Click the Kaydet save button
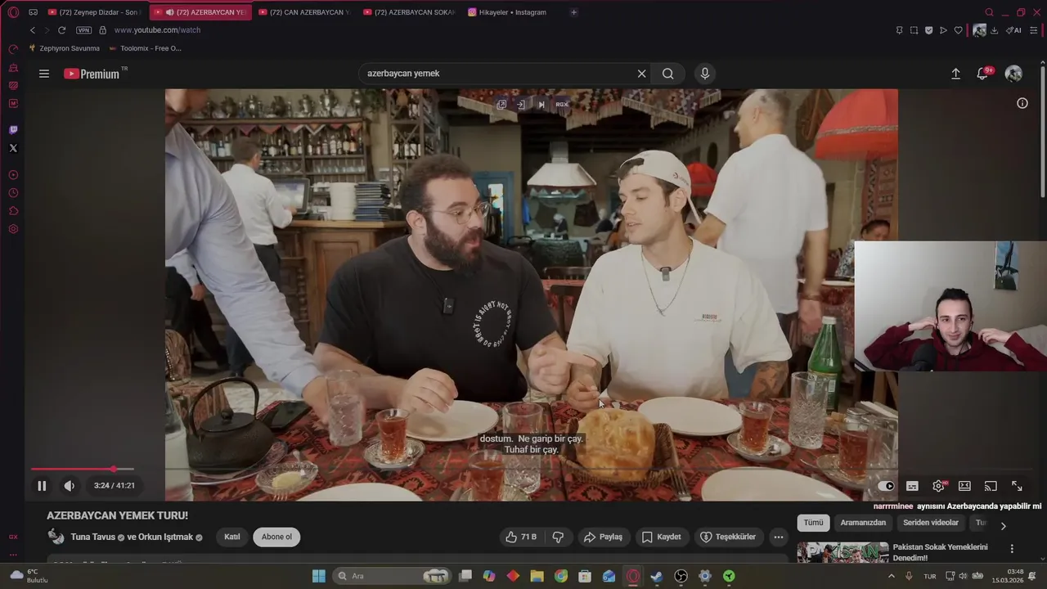1047x589 pixels. (661, 537)
